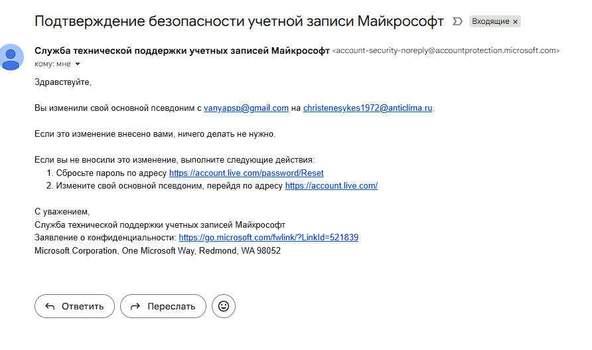Click the 'Microsoft Corporation, One Microsoft Way' address line
This screenshot has width=592, height=350.
(157, 251)
